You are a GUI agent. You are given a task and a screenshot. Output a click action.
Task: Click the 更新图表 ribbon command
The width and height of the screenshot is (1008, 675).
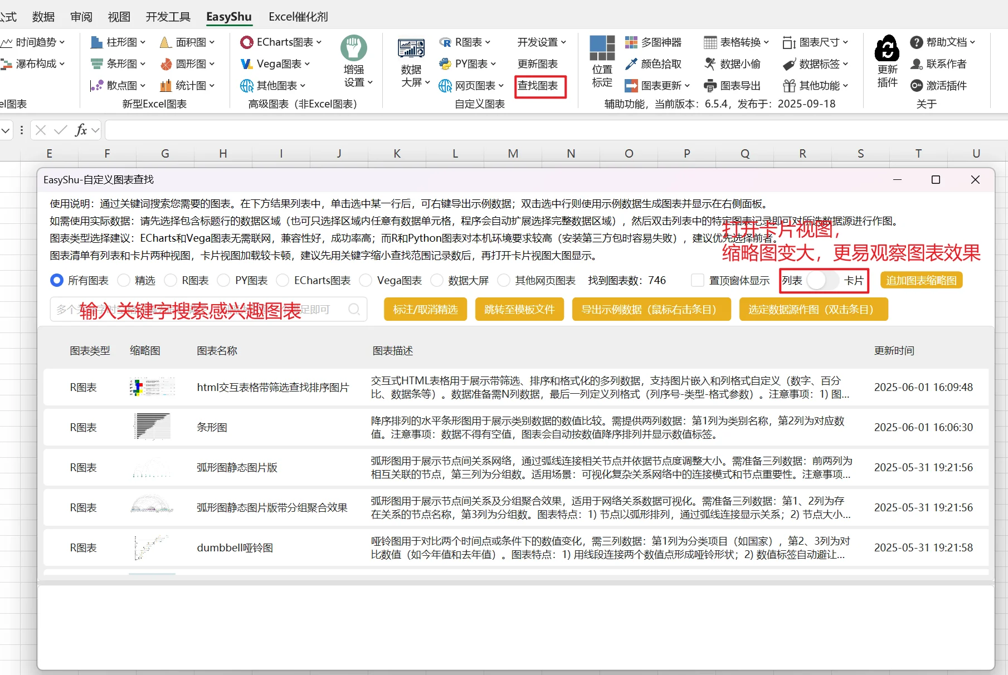click(538, 64)
